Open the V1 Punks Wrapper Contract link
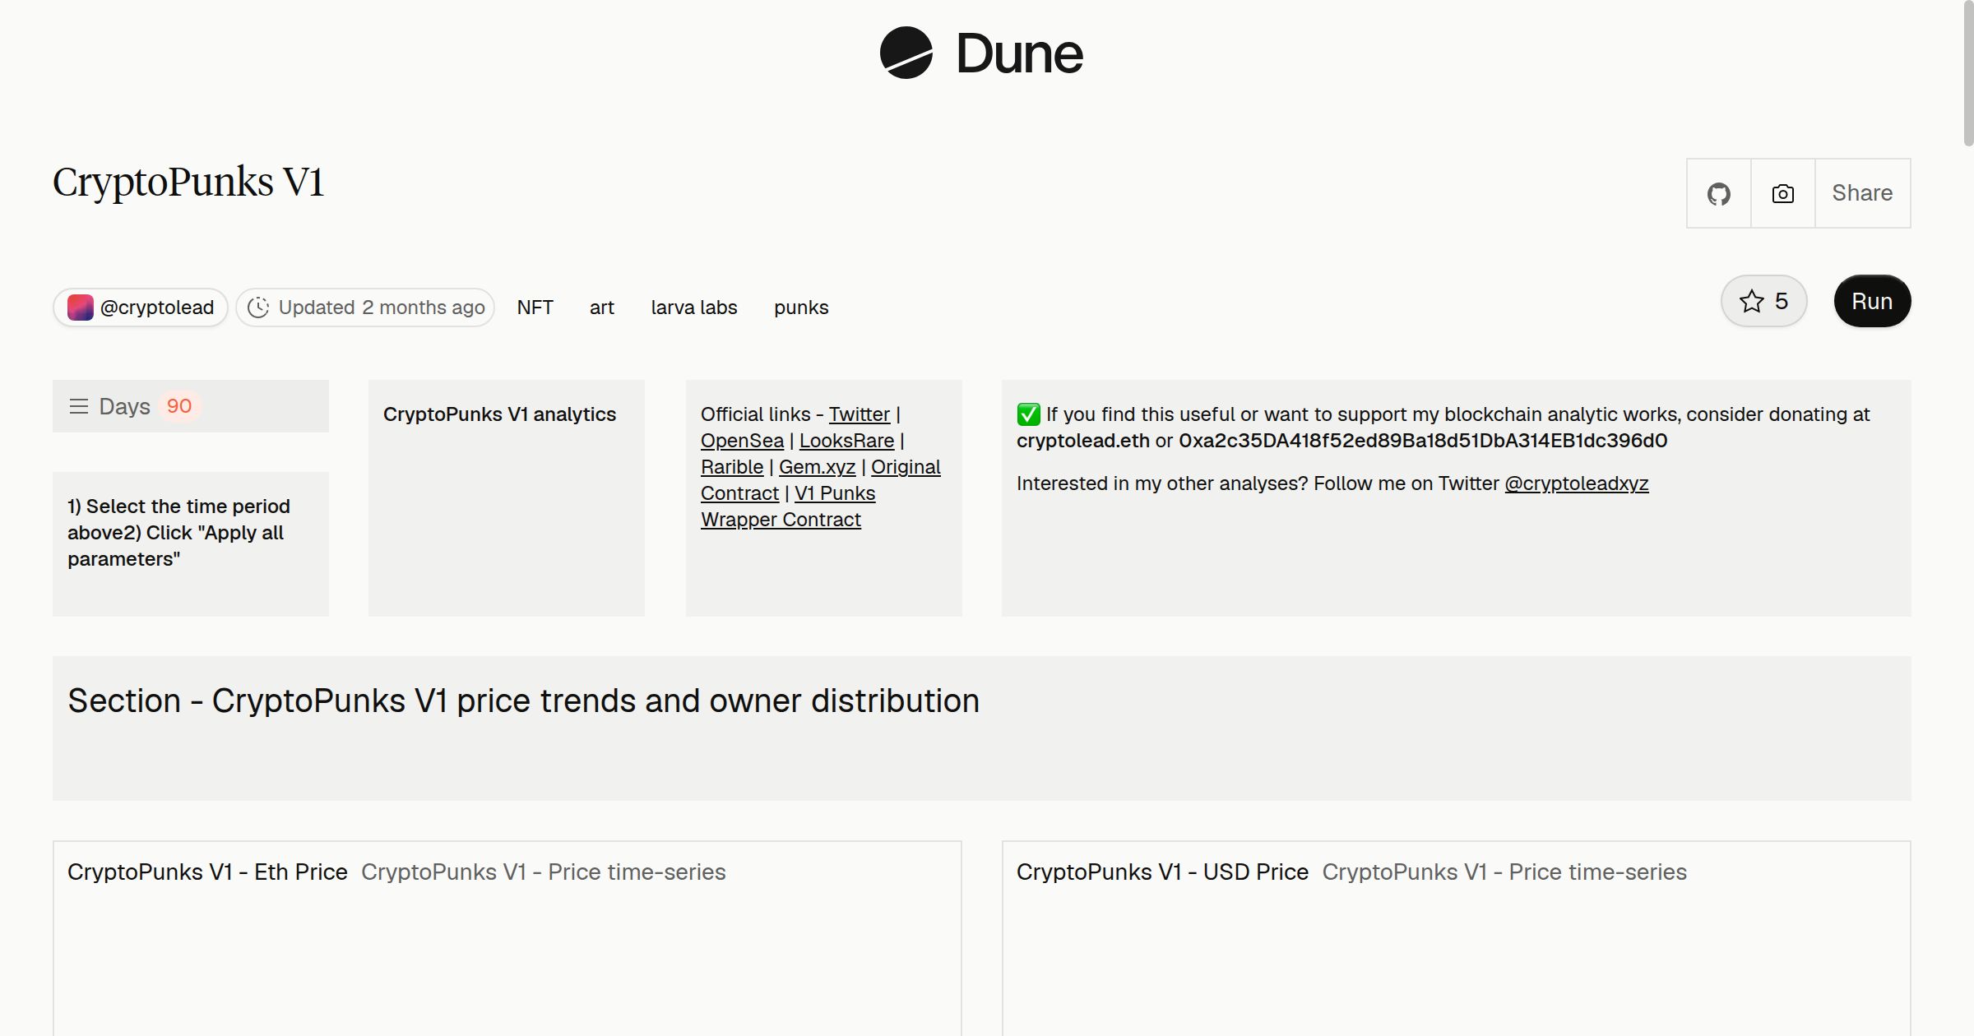 click(781, 520)
